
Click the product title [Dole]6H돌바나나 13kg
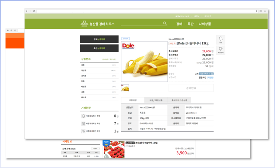click(x=193, y=43)
